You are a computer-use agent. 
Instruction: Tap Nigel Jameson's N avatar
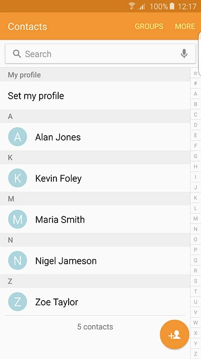[x=17, y=260]
